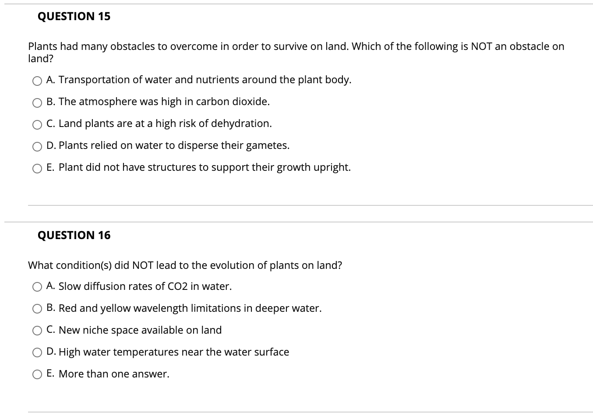This screenshot has width=593, height=416.
Task: Click the QUESTION 16 heading
Action: click(x=73, y=235)
